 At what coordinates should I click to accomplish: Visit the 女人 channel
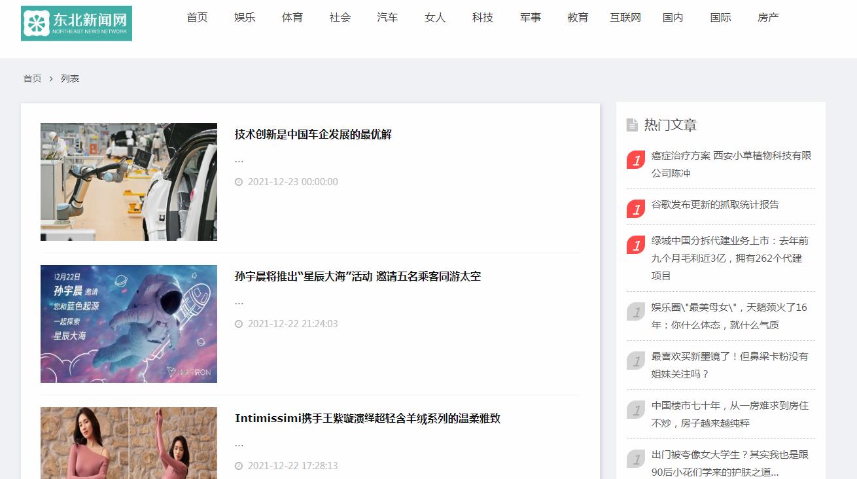435,18
